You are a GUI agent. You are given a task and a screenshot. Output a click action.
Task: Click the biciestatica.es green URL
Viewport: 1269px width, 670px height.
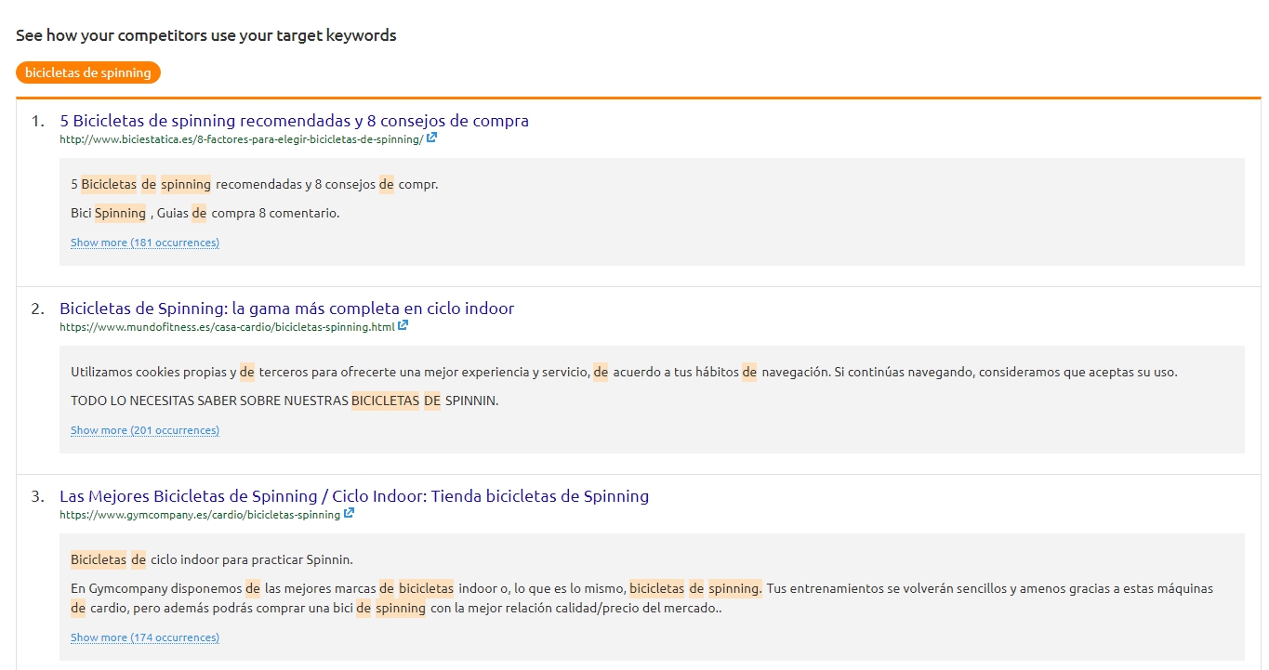click(x=241, y=139)
